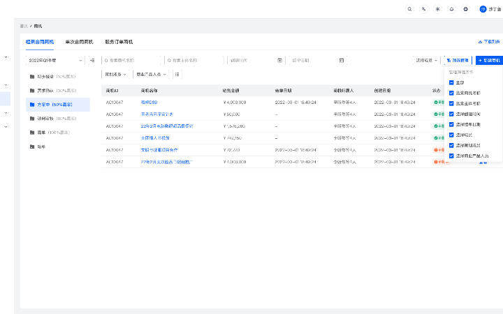Open the 2022年Q1季度 quarter dropdown
The image size is (503, 314).
click(x=55, y=60)
